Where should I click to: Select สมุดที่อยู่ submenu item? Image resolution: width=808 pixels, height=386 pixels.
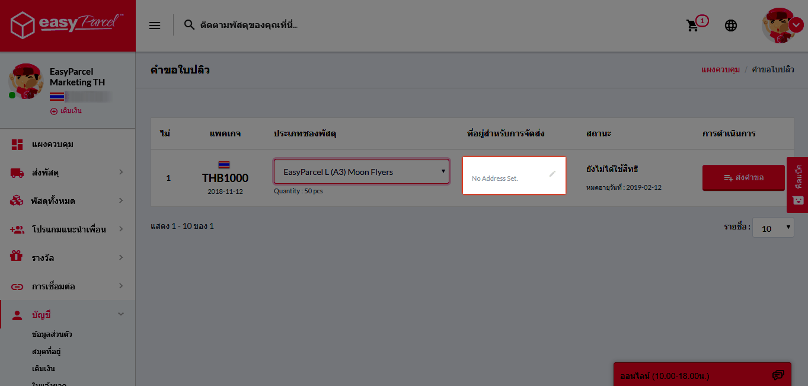47,352
